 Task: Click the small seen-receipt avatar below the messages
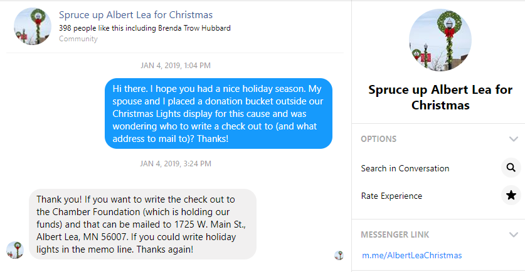pyautogui.click(x=339, y=255)
